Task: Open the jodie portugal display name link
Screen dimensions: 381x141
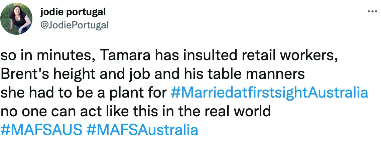Action: pyautogui.click(x=73, y=12)
